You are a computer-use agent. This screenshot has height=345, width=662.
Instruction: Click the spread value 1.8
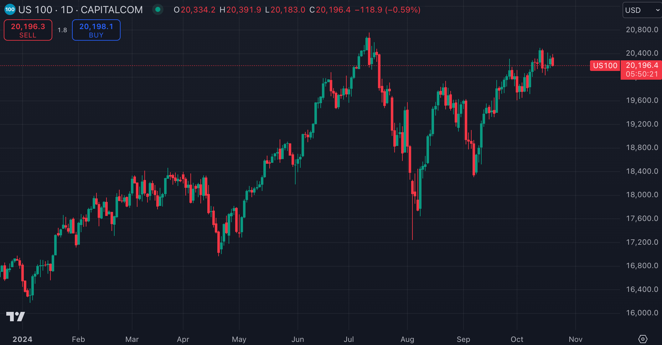coord(62,30)
